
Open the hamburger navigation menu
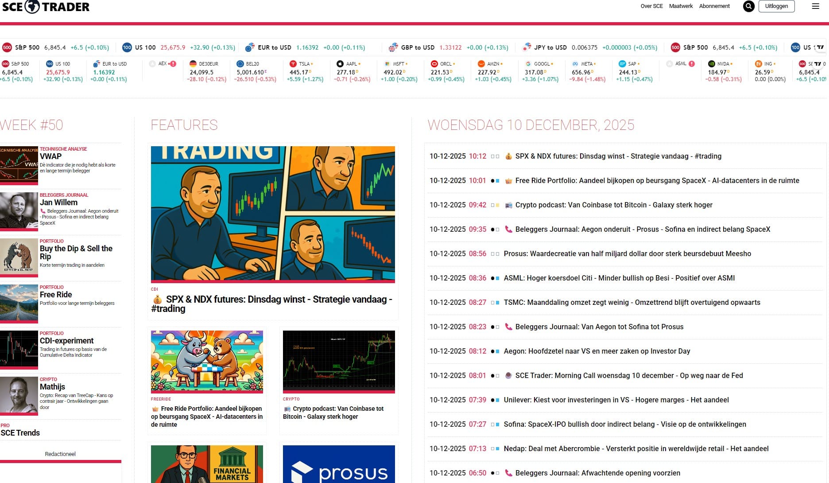pos(814,6)
